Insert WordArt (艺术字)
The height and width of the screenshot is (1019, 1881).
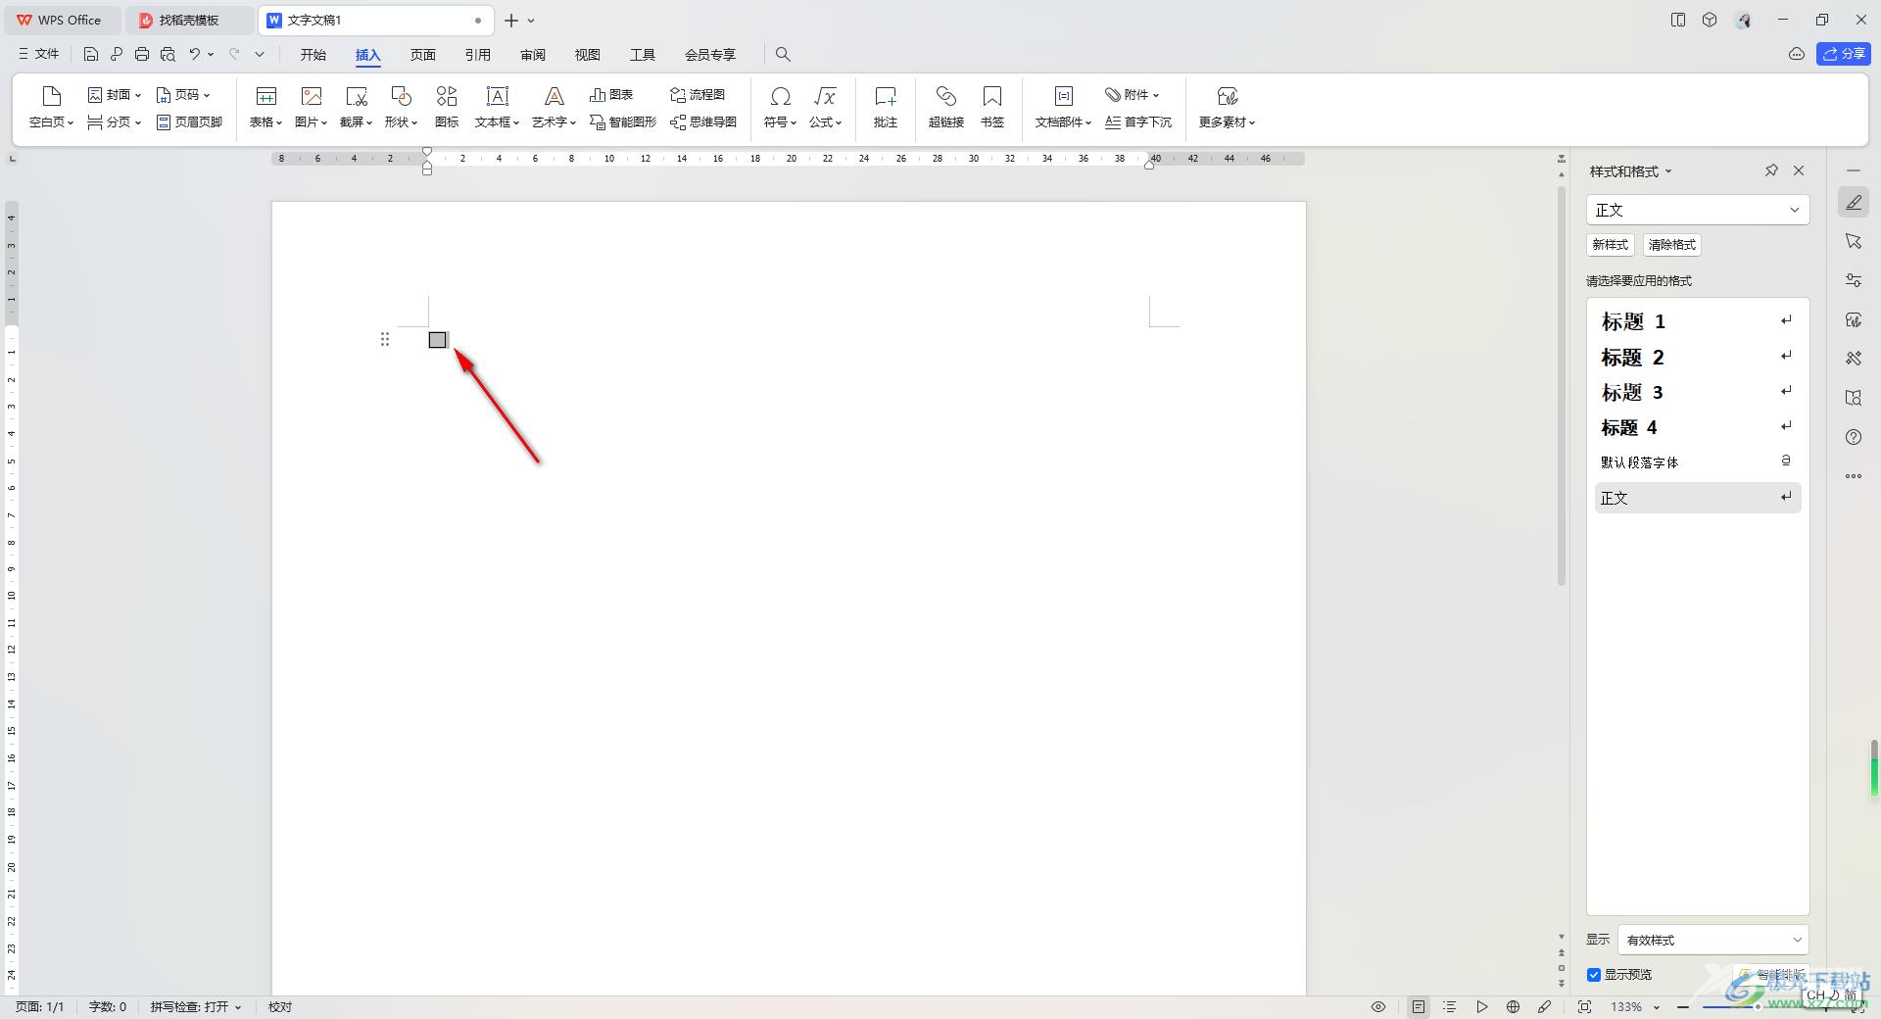554,107
